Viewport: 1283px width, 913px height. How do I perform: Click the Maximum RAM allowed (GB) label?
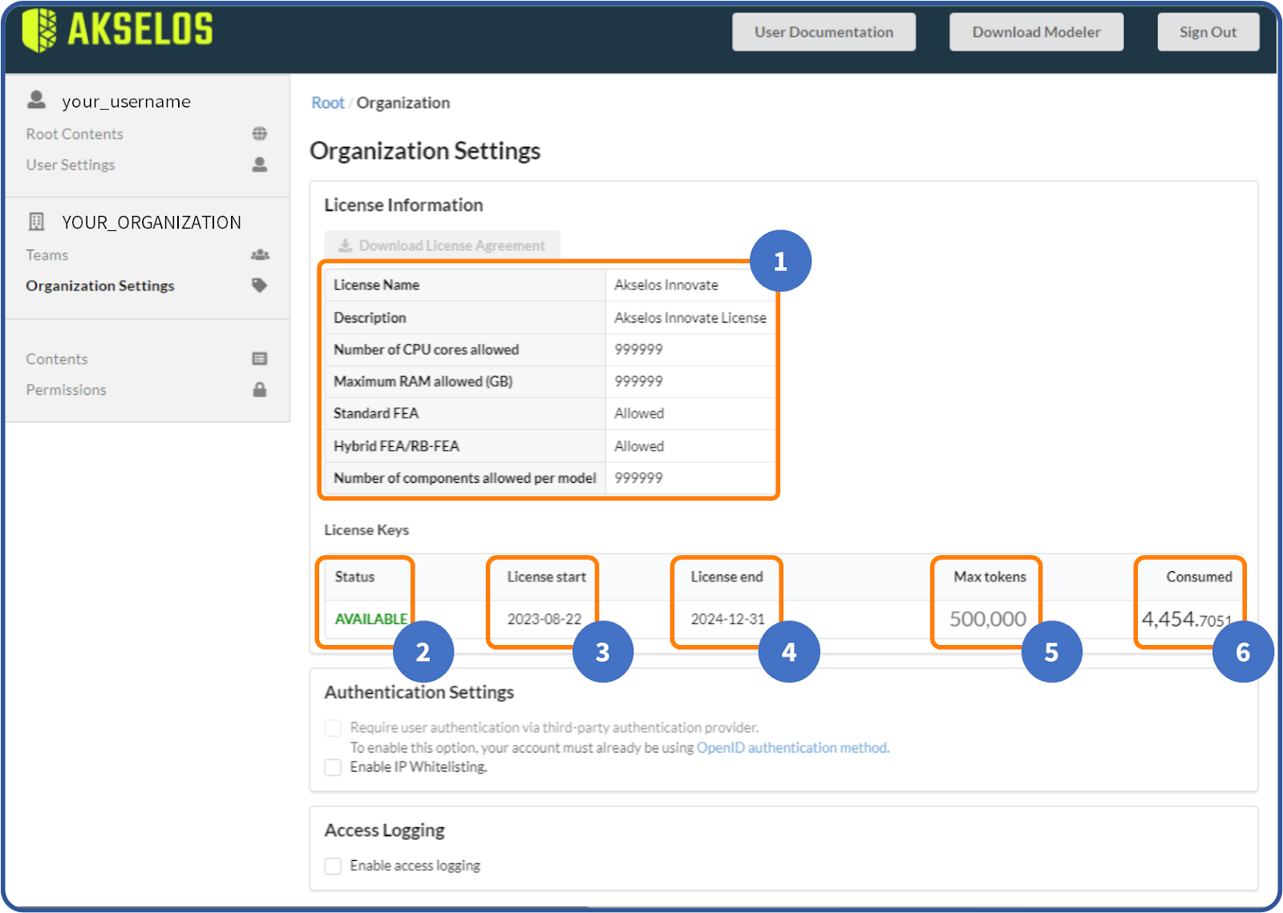point(423,382)
